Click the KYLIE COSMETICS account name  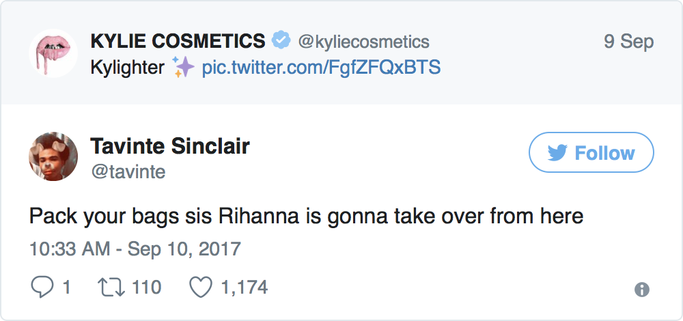[178, 41]
